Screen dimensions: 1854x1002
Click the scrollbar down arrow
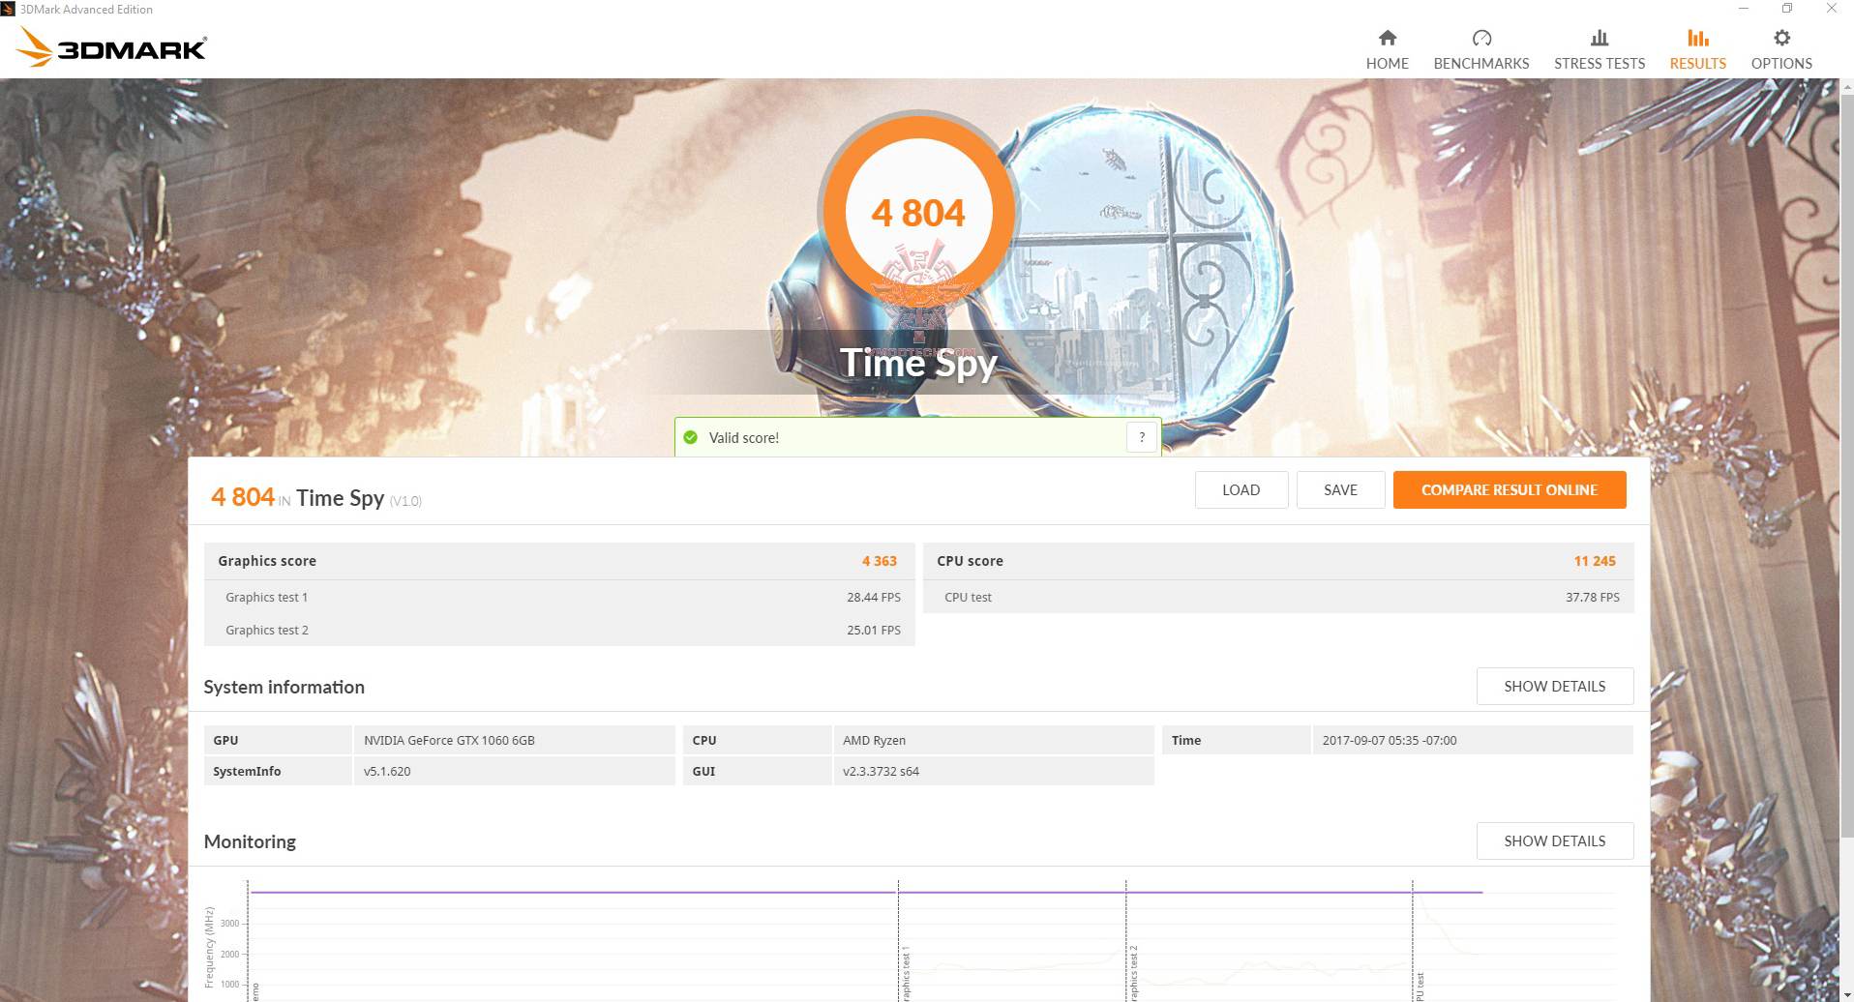pyautogui.click(x=1845, y=994)
